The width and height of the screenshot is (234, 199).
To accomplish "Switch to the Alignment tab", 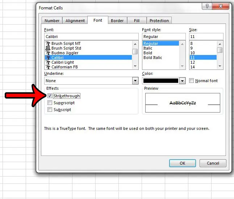I will click(x=75, y=21).
